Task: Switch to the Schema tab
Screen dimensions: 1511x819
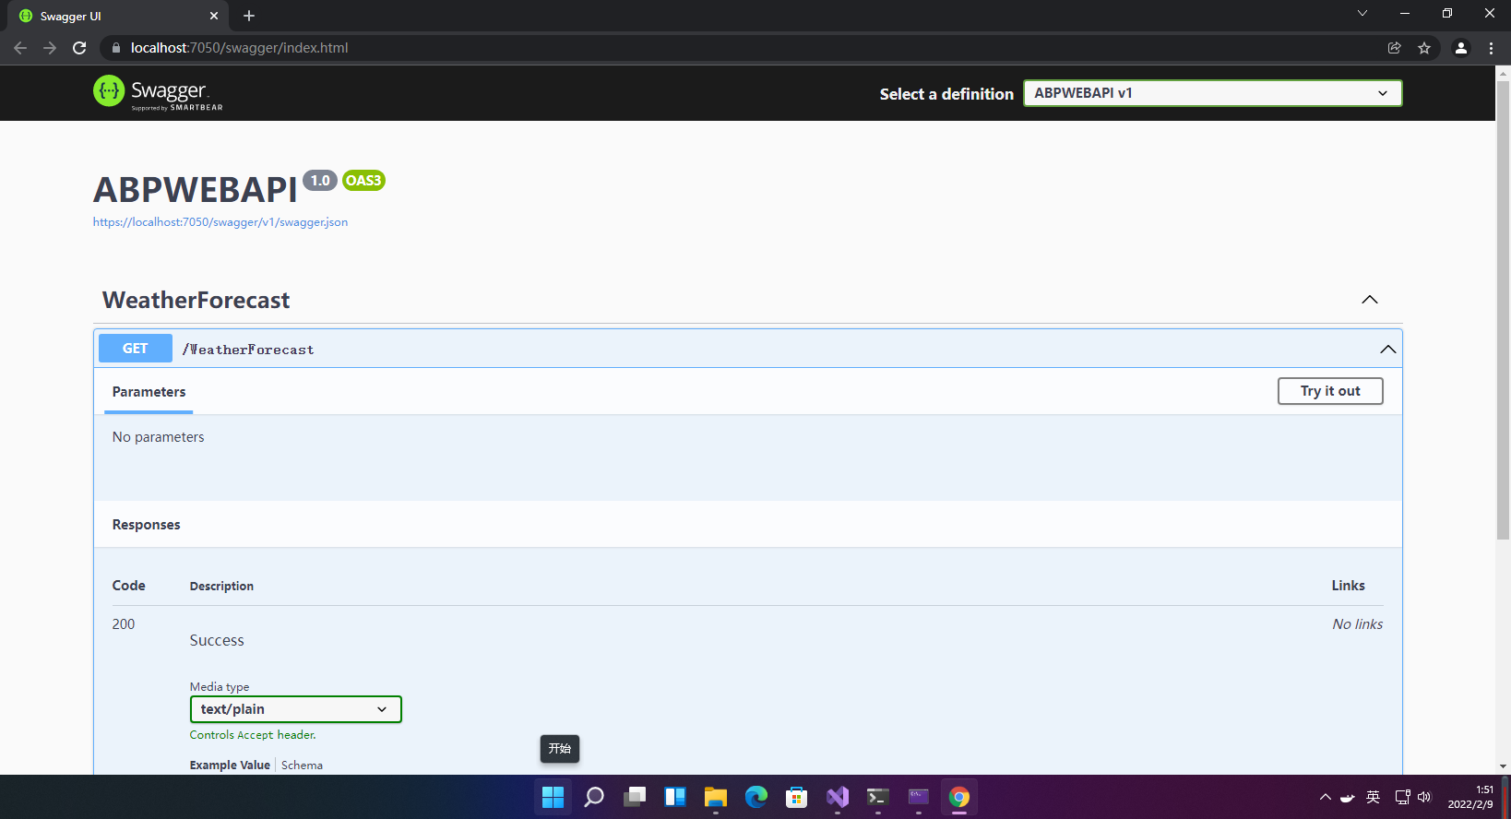Action: tap(302, 766)
